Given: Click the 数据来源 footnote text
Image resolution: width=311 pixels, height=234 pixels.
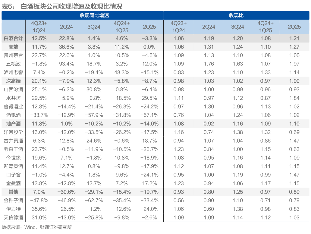Looking at the screenshot, I should tap(37, 228).
